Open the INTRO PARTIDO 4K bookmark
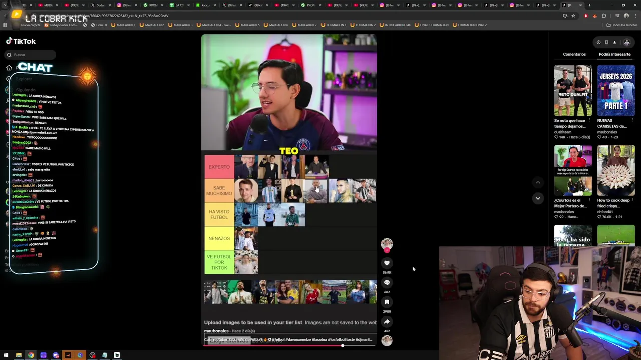641x360 pixels. click(x=395, y=25)
